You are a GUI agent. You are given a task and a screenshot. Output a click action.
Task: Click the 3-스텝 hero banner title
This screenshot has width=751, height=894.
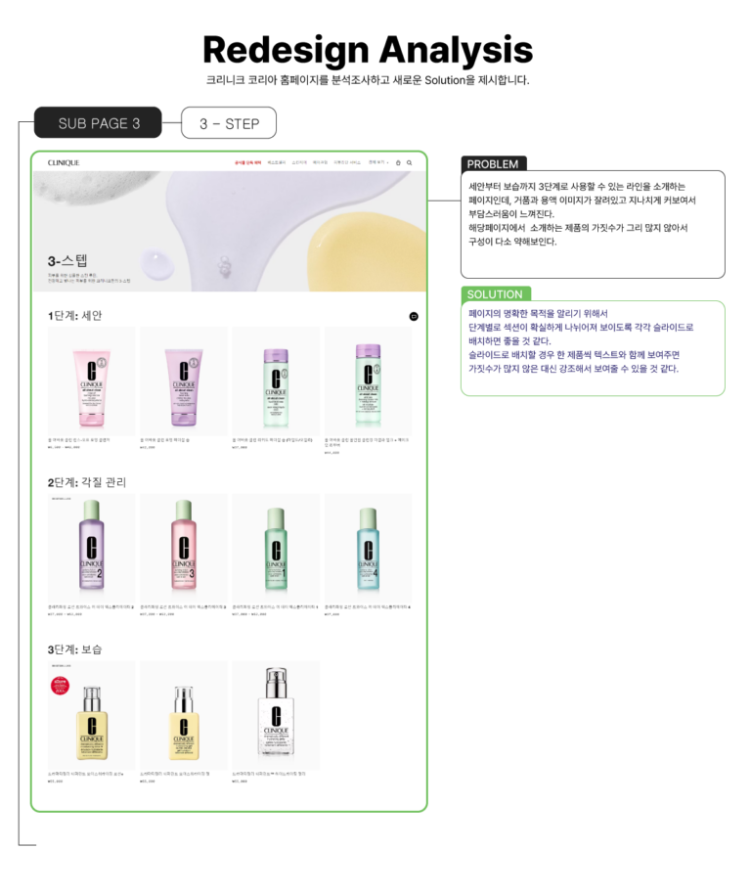[67, 261]
